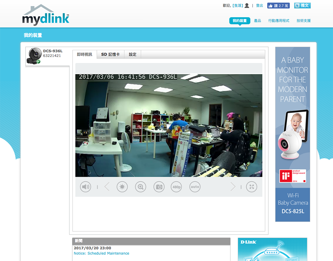Click the left arrow chevron in controls
This screenshot has width=333, height=261.
(x=107, y=187)
